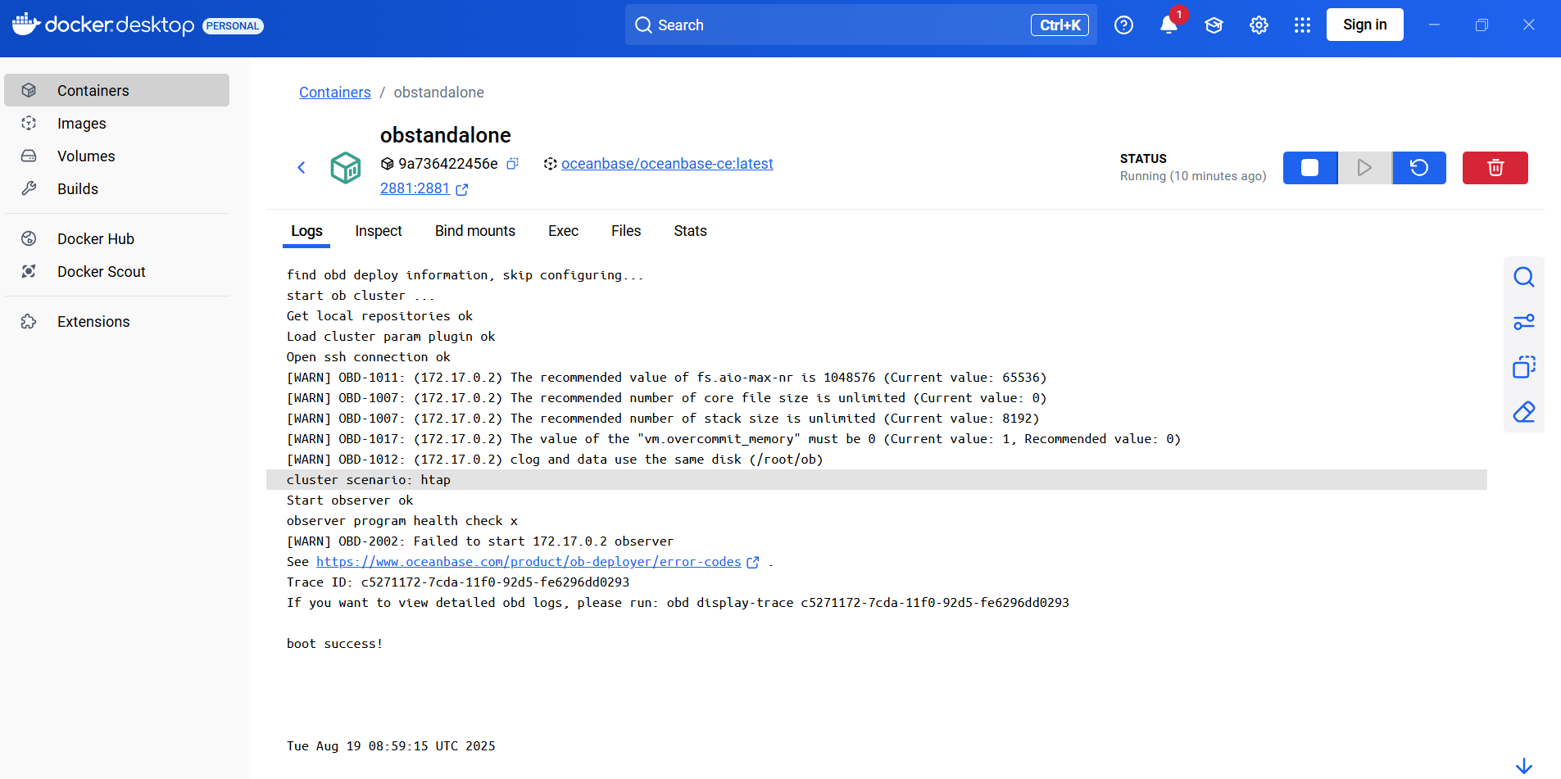The height and width of the screenshot is (779, 1561).
Task: Open the Learning center icon
Action: click(1214, 25)
